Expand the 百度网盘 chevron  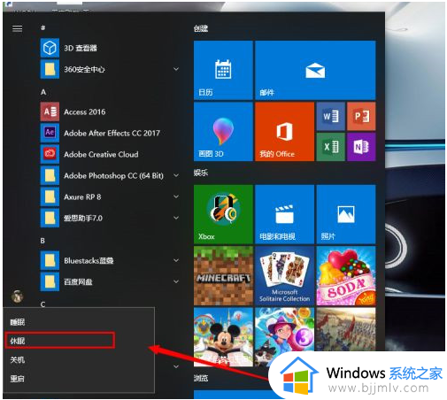[x=176, y=281]
